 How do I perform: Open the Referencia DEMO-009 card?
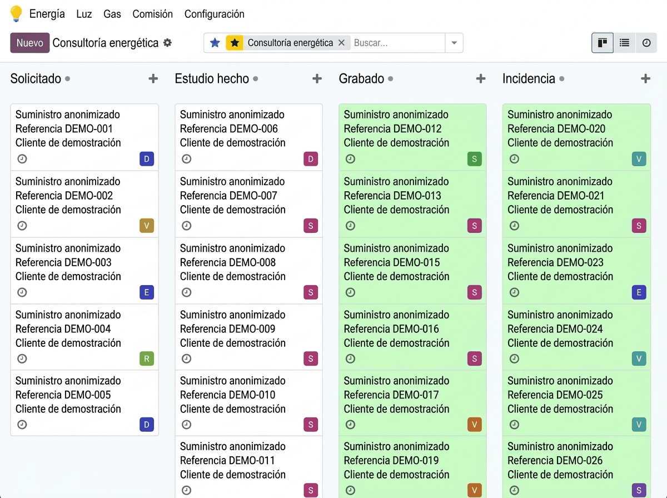click(x=248, y=337)
